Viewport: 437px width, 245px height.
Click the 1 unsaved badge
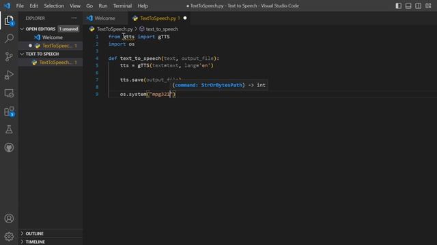point(68,29)
